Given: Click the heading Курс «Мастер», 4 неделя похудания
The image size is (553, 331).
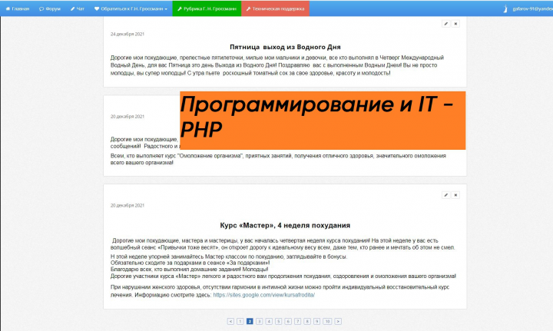Looking at the screenshot, I should click(285, 225).
